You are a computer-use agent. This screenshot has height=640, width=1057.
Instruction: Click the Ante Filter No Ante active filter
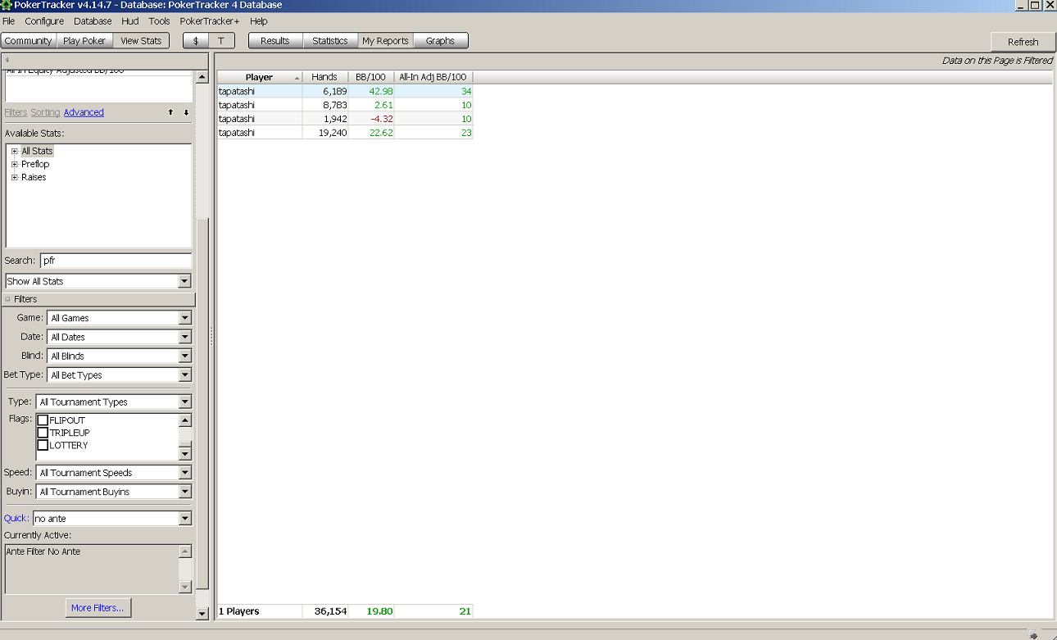tap(43, 551)
